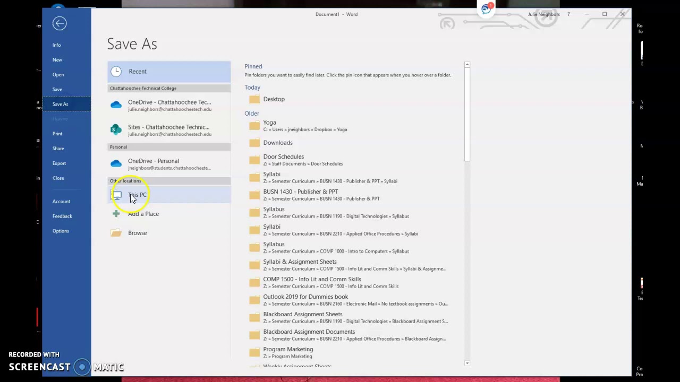Click the OneDrive cloud icon for Chattahoochee Tec

pos(116,105)
